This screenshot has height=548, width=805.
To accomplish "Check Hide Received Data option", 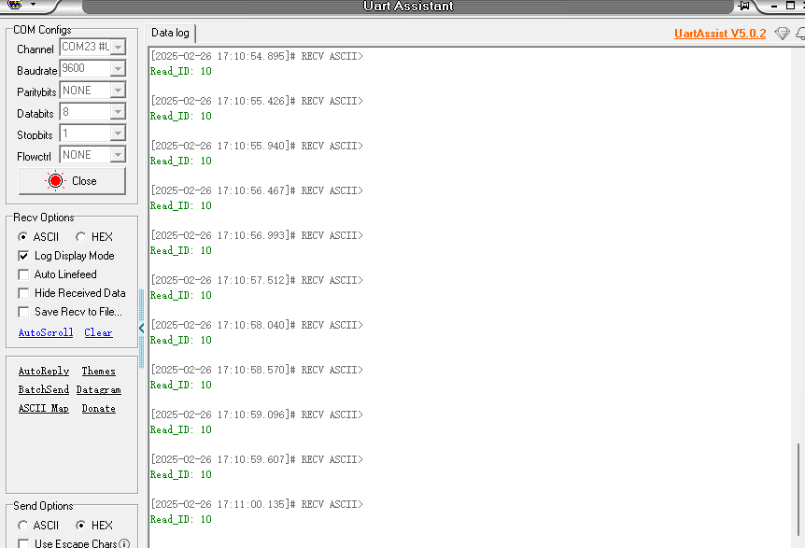I will [23, 293].
